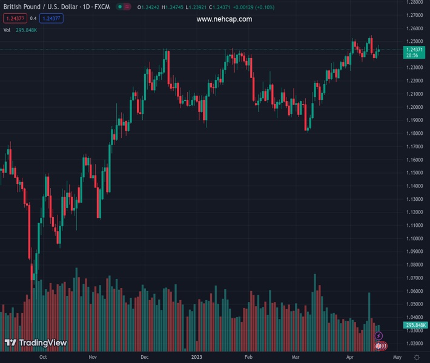Click the volume value label 295.848K on axis

(415, 325)
